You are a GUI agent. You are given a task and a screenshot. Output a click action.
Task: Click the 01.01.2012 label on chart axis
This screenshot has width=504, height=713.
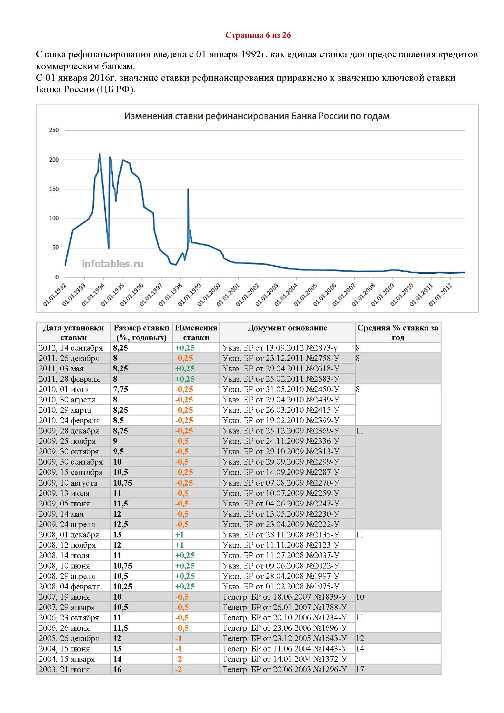tap(441, 294)
